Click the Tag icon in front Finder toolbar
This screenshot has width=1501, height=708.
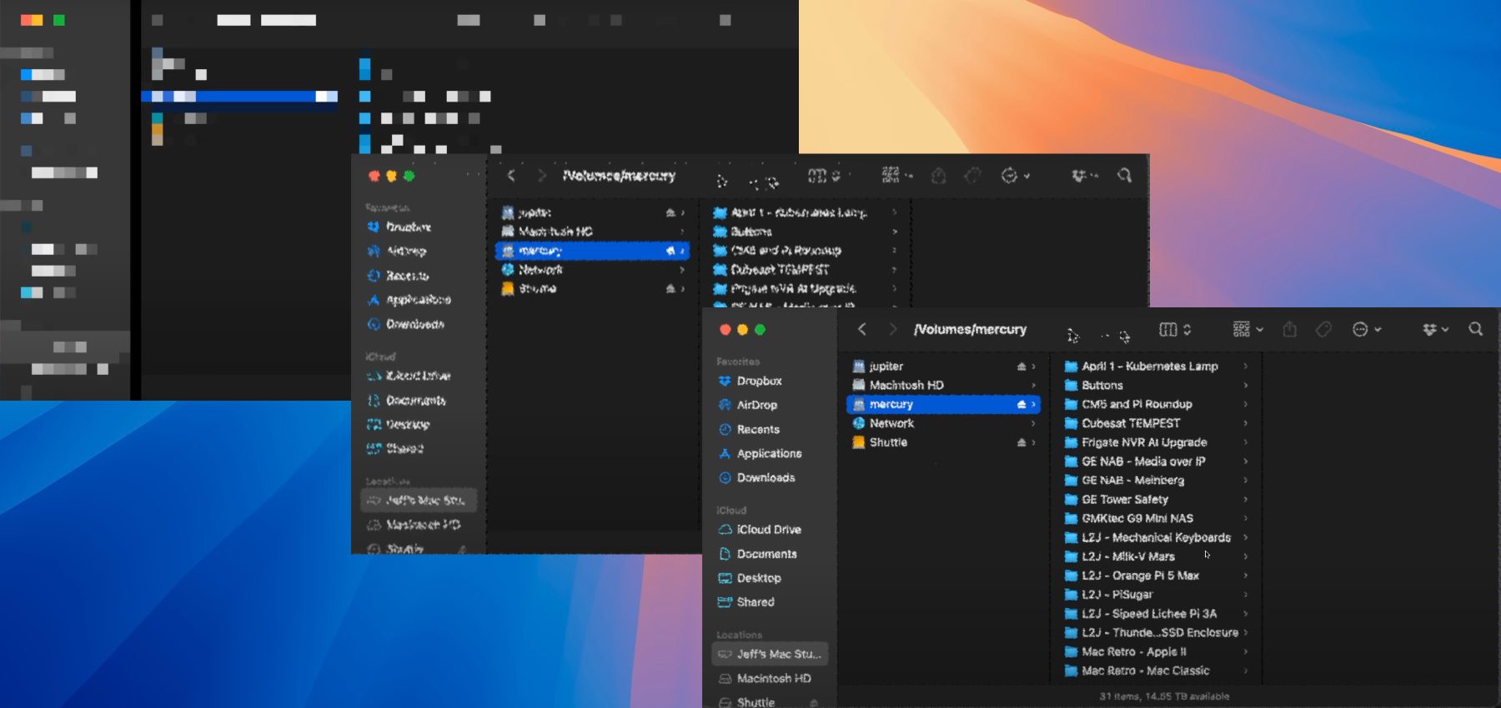click(x=1323, y=330)
